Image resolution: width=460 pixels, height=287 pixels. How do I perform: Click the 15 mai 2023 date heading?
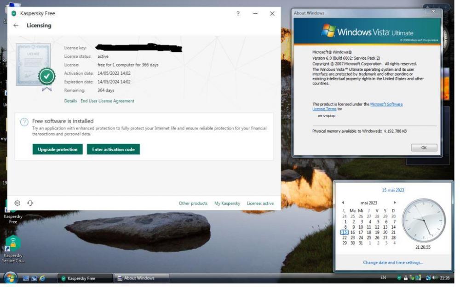tap(393, 191)
